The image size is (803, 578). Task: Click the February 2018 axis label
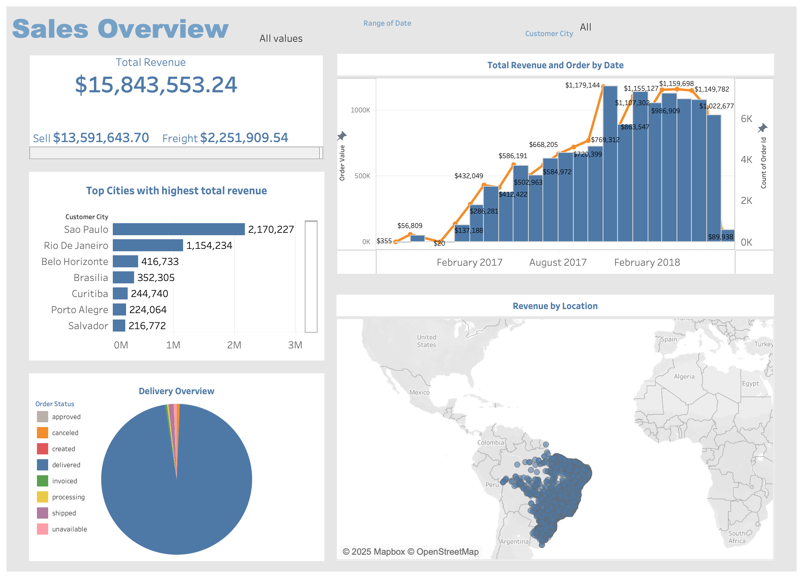(647, 263)
